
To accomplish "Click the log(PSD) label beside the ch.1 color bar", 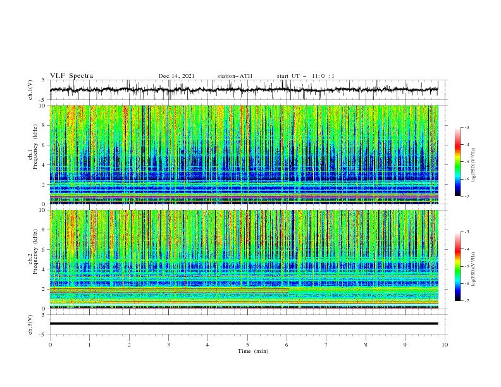I will (x=474, y=165).
